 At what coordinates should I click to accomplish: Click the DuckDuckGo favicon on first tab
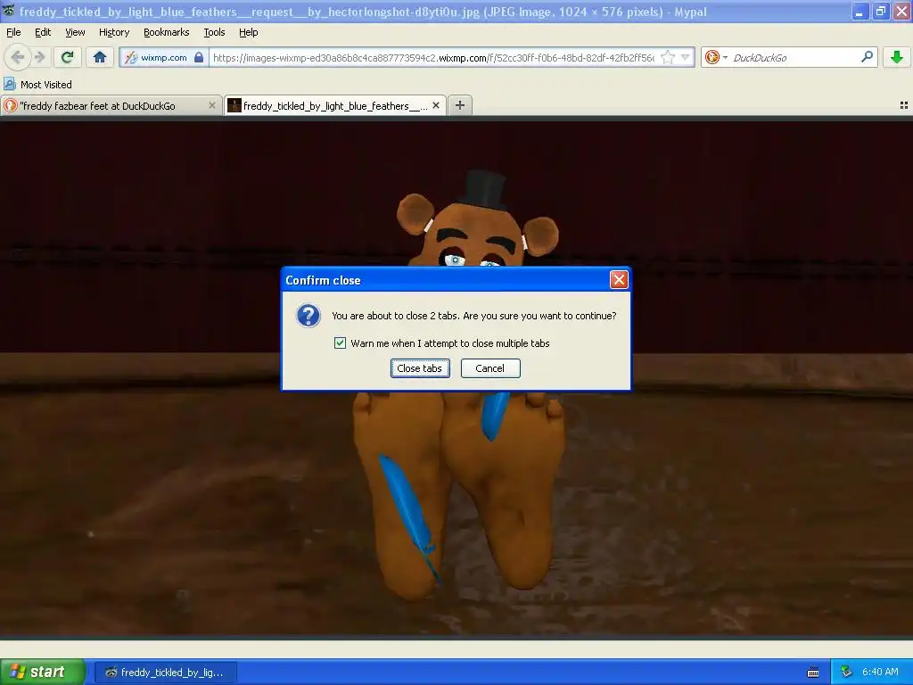10,105
